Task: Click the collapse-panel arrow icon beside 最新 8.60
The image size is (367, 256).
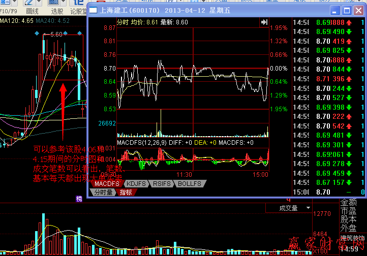Action: pos(264,22)
